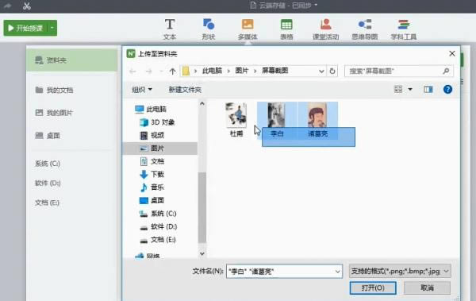
Task: Refresh the current folder
Action: click(x=332, y=71)
